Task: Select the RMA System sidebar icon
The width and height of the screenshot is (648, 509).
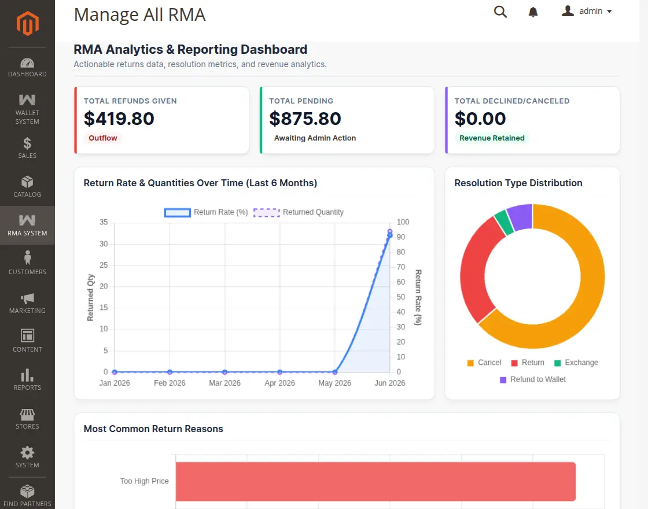Action: pyautogui.click(x=27, y=220)
